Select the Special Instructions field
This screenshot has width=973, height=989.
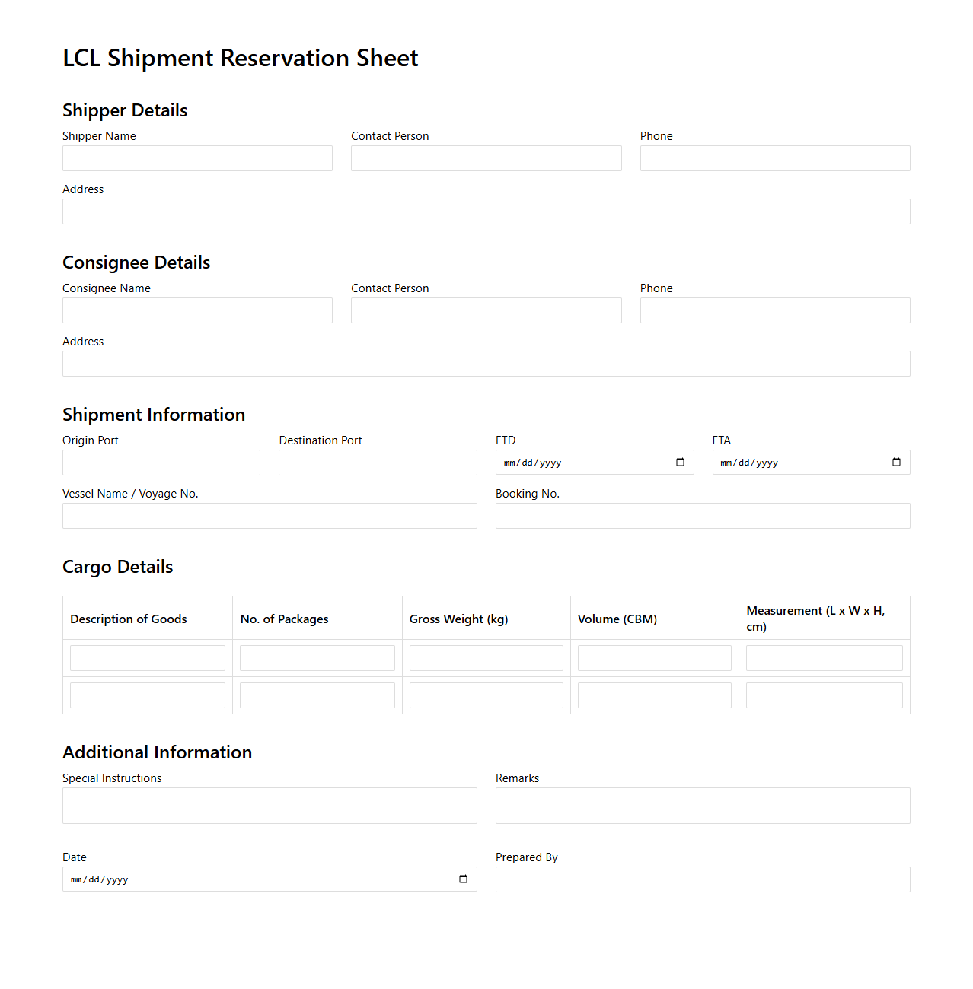pos(270,805)
